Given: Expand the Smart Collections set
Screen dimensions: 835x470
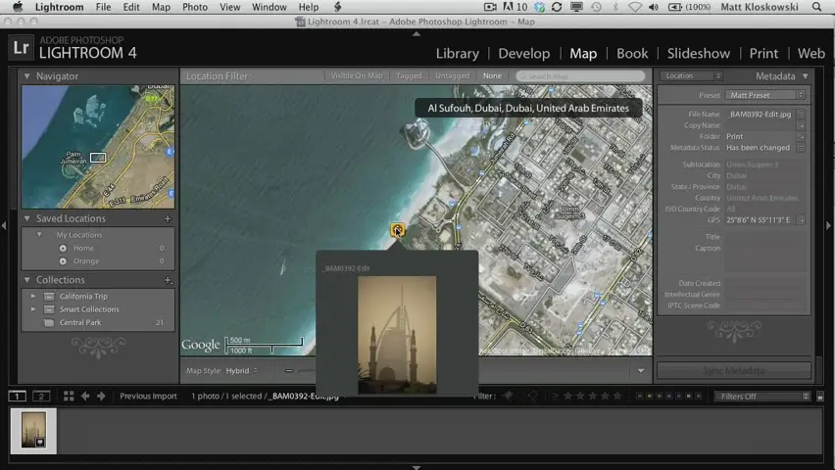Looking at the screenshot, I should click(x=33, y=308).
